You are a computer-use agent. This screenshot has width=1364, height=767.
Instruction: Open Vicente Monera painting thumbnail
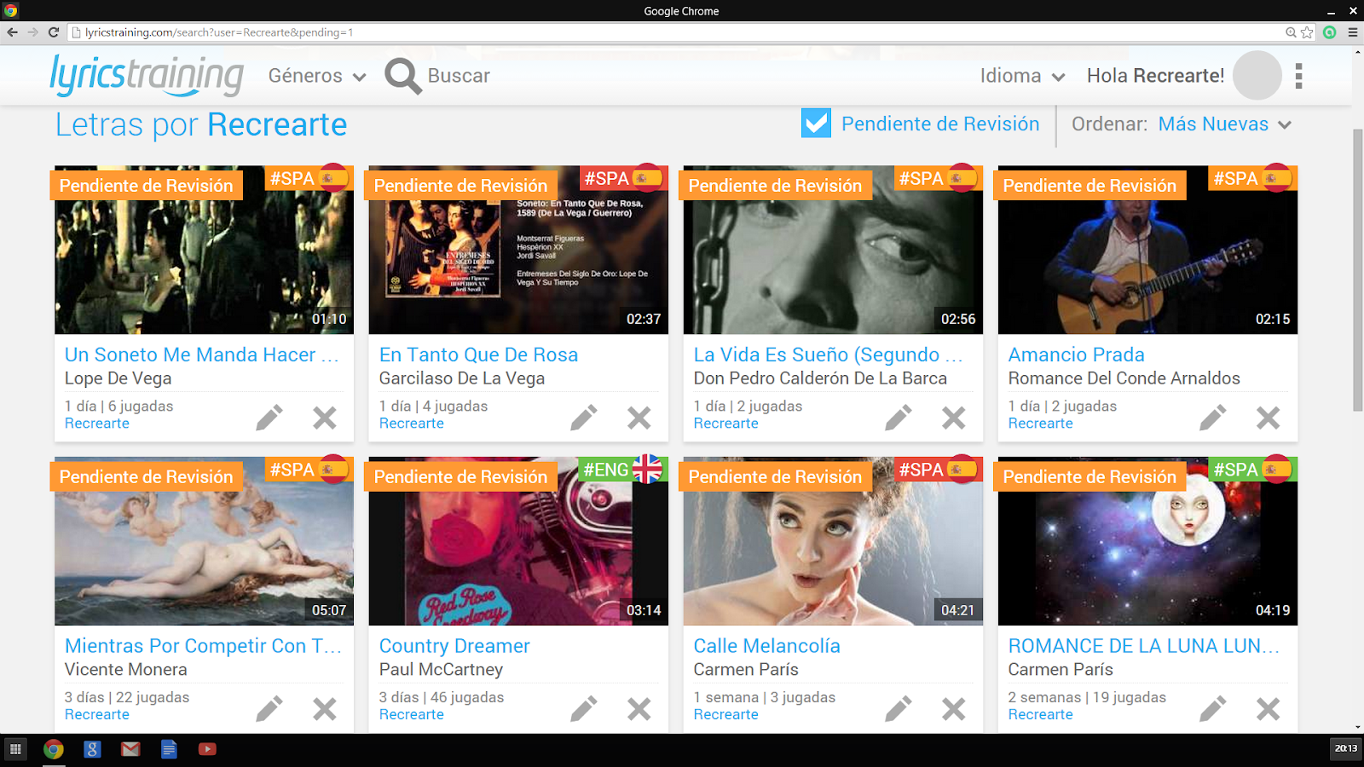(x=204, y=541)
